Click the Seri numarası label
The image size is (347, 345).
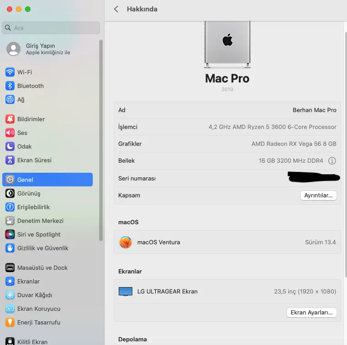click(137, 178)
